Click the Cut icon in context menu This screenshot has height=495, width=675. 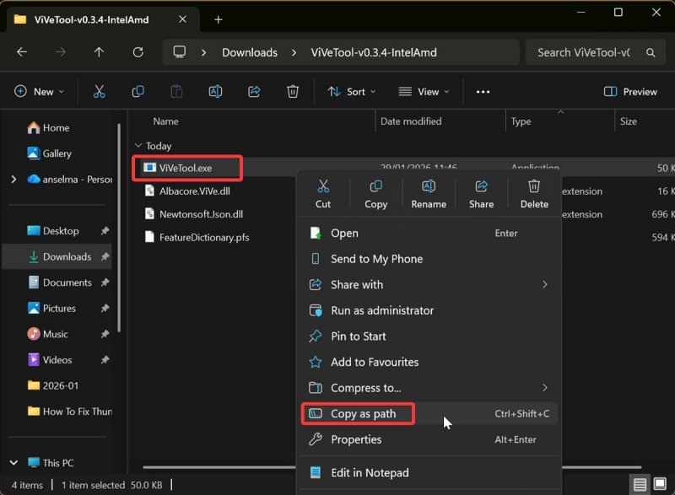tap(323, 193)
